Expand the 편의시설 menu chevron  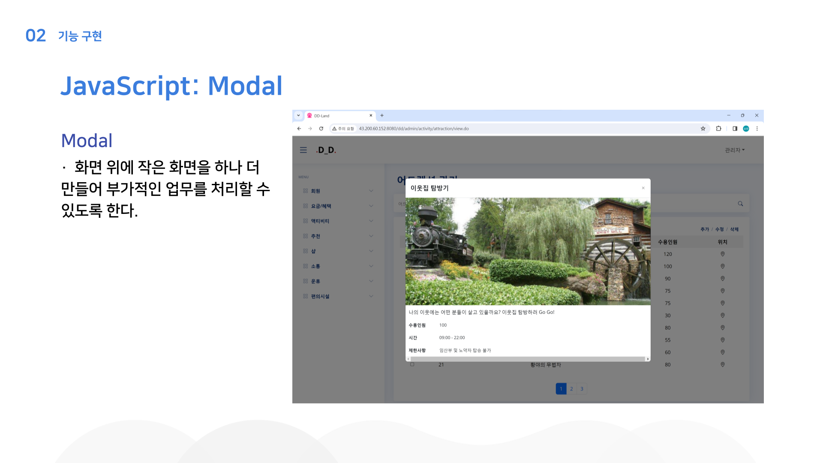371,296
